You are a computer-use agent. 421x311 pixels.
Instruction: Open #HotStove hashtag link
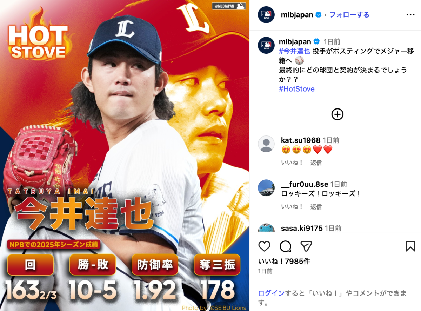click(x=297, y=89)
